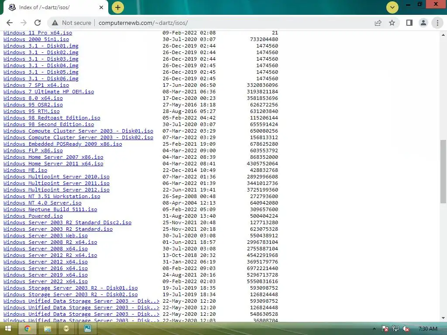Download Windows NT 4.0 Server.iso
Viewport: 447px width, 335px height.
(x=42, y=203)
